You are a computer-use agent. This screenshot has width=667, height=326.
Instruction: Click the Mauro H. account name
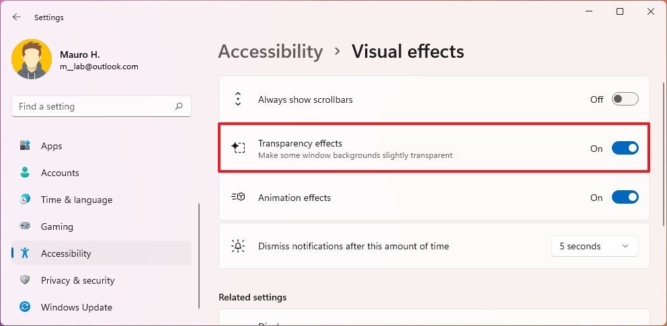[80, 54]
